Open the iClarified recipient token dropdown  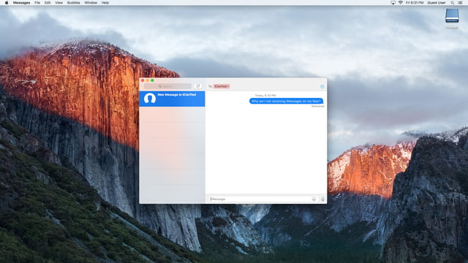coord(222,86)
